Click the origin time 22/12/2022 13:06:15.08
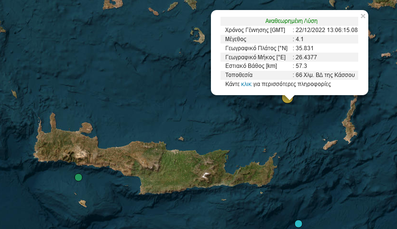The width and height of the screenshot is (397, 229). tap(327, 30)
